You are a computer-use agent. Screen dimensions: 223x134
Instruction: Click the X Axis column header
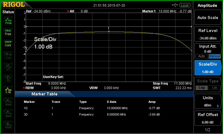(111, 102)
